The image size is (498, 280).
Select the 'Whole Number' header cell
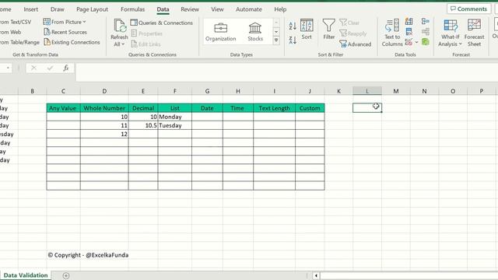tap(104, 108)
